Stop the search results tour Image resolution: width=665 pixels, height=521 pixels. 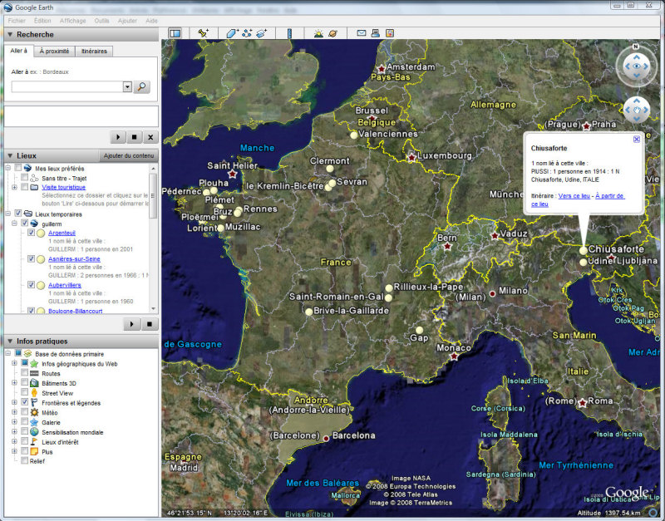(x=134, y=137)
